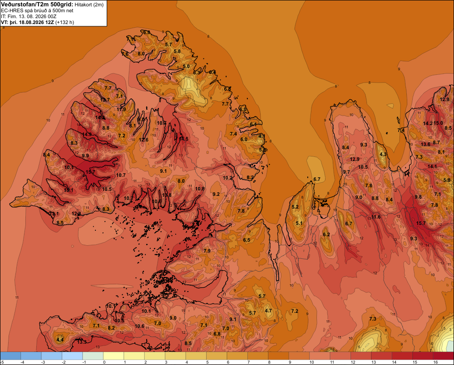Click the '4.7' temperature label

tap(268, 311)
